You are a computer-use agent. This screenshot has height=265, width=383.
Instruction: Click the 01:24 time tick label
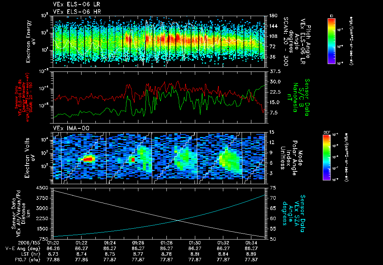[x=110, y=243]
